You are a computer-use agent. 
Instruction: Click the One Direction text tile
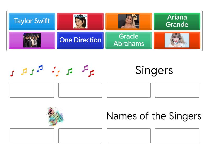coord(80,40)
